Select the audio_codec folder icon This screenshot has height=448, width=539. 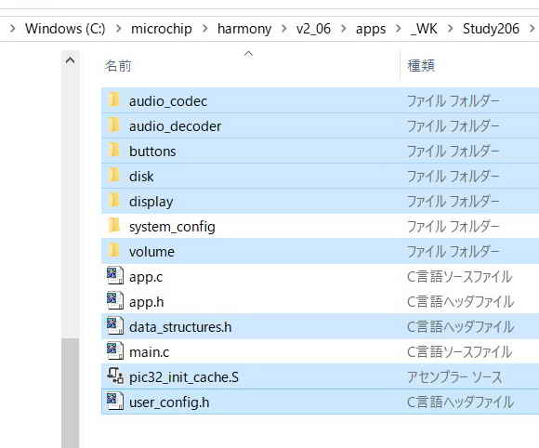pyautogui.click(x=113, y=100)
